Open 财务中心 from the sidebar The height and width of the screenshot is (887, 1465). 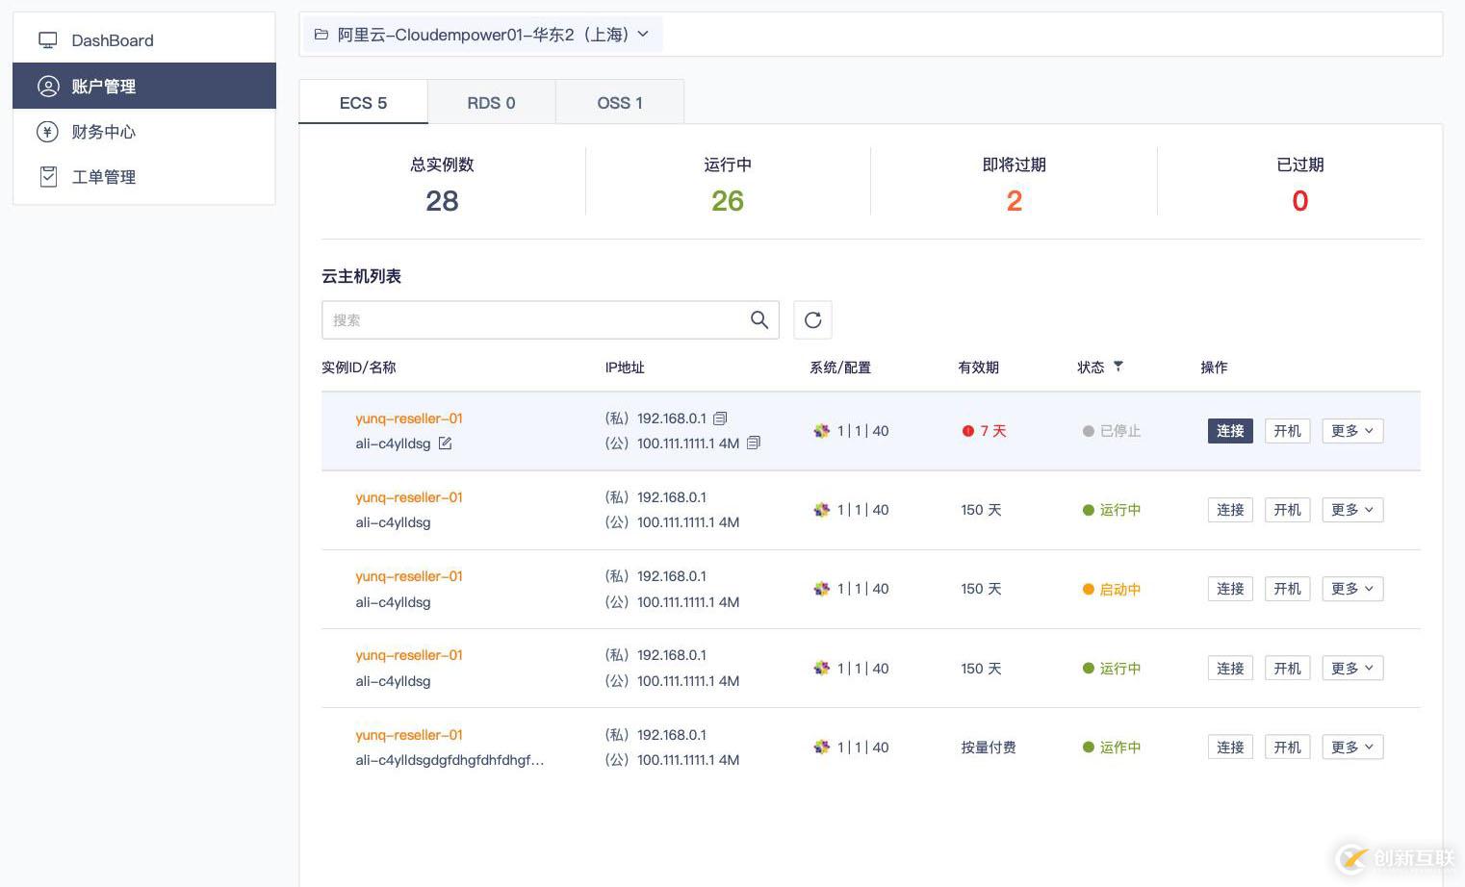103,132
